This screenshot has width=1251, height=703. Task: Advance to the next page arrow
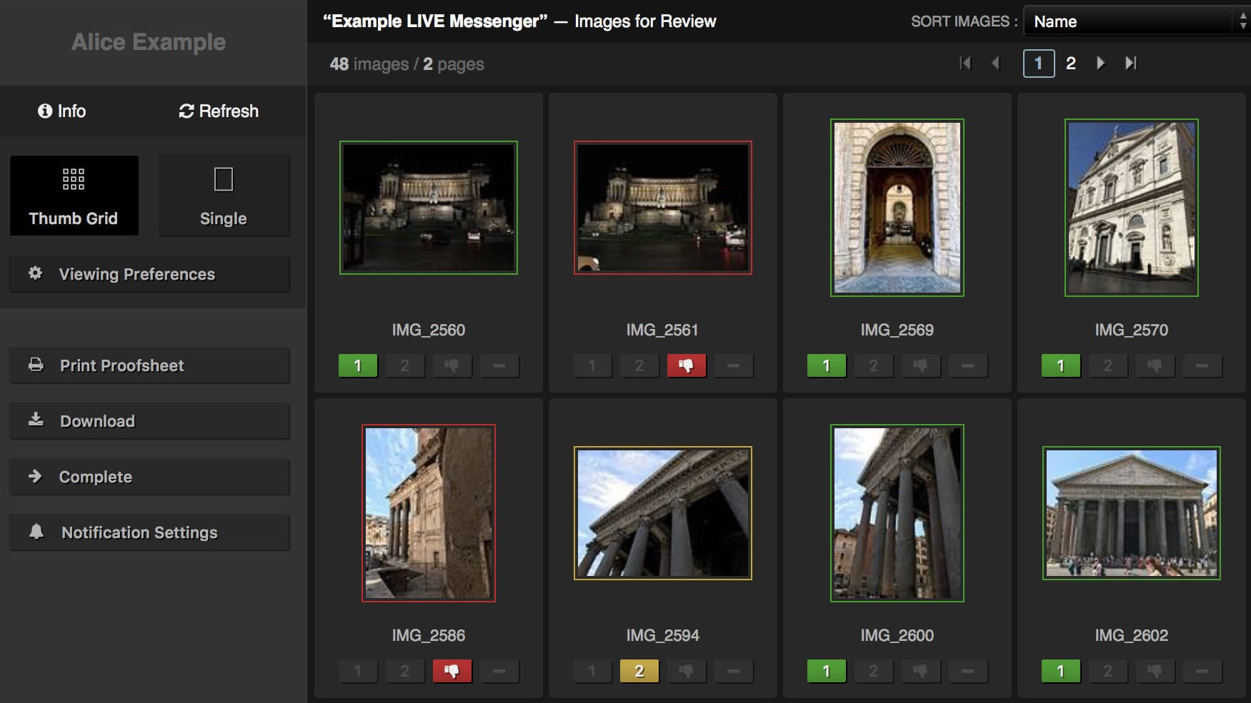coord(1100,64)
